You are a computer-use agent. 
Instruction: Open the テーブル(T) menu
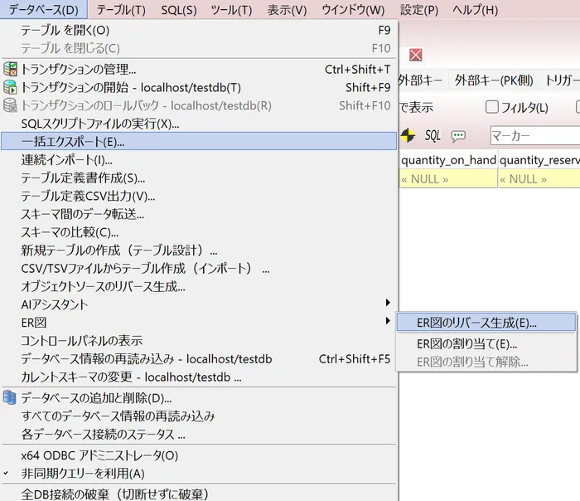click(x=121, y=10)
